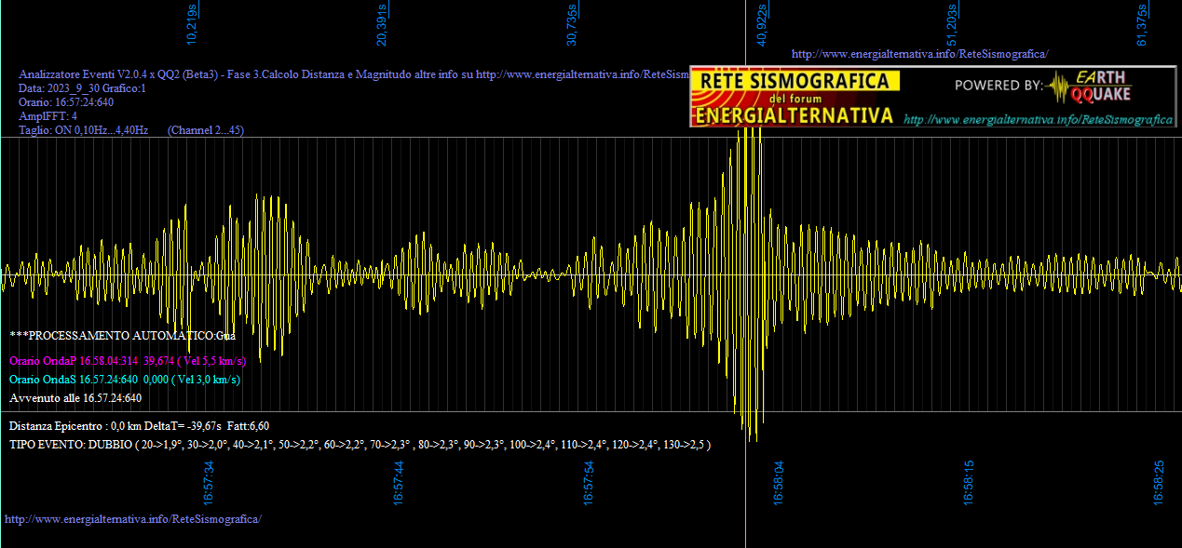Screen dimensions: 1182x548
Task: Click the cyan Orario OndaS line
Action: (125, 380)
